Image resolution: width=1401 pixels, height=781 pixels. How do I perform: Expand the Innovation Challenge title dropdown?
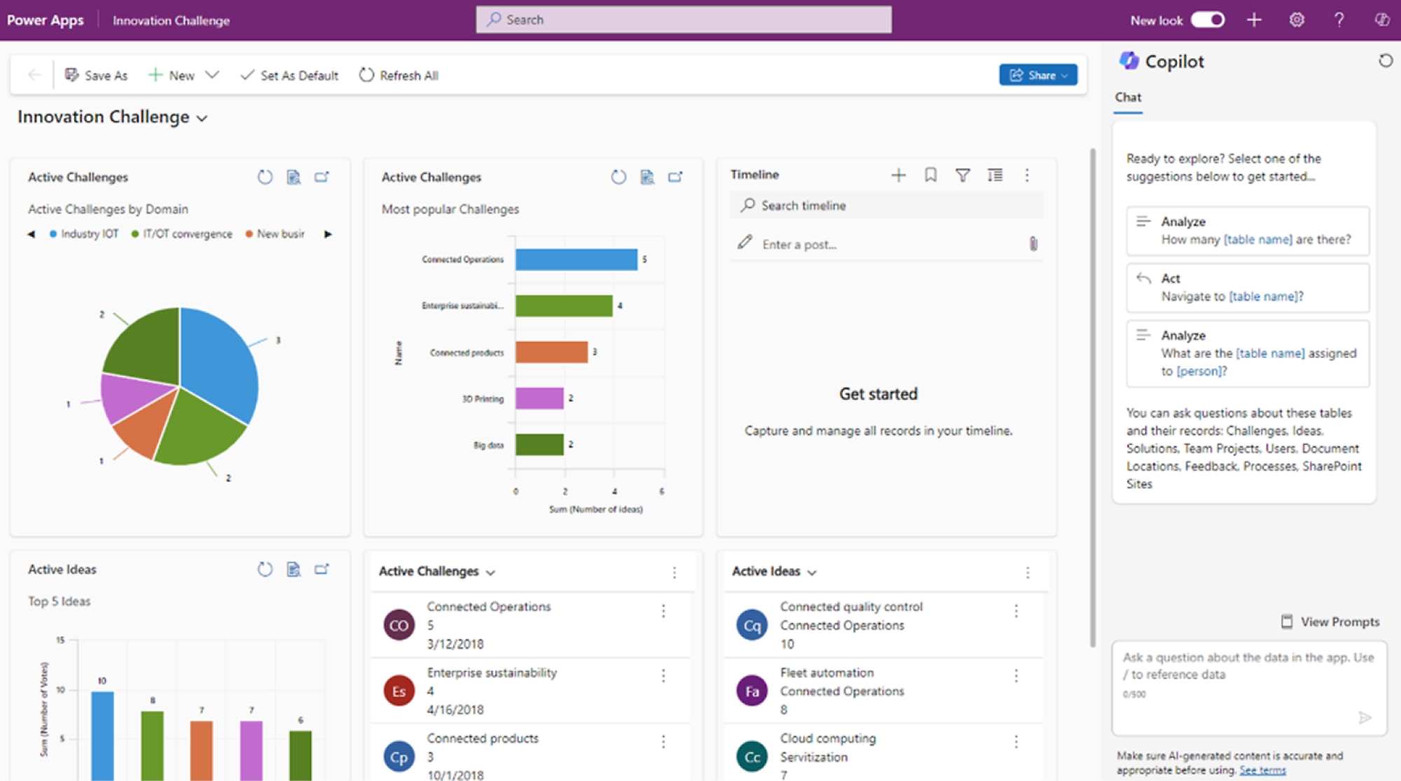(x=200, y=119)
